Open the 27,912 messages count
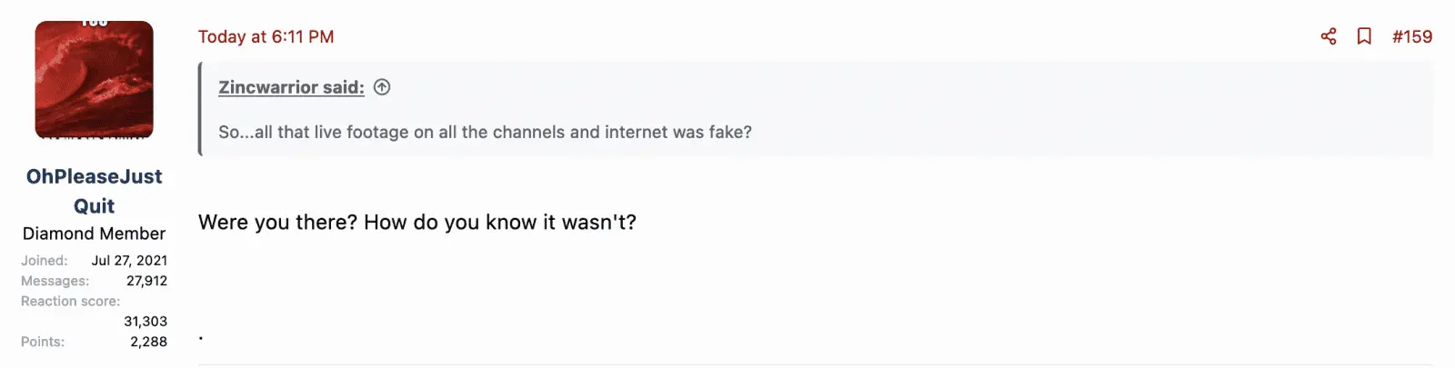1455x368 pixels. coord(146,281)
